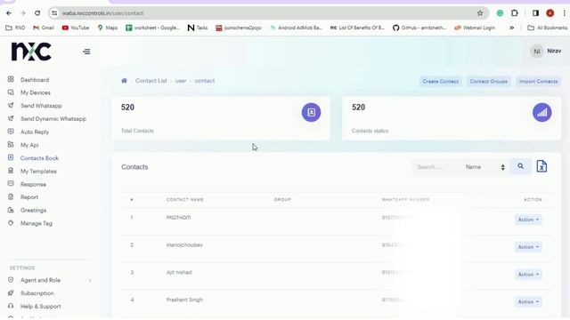
Task: Open Action dropdown for Ajit nishad row
Action: pyautogui.click(x=528, y=275)
